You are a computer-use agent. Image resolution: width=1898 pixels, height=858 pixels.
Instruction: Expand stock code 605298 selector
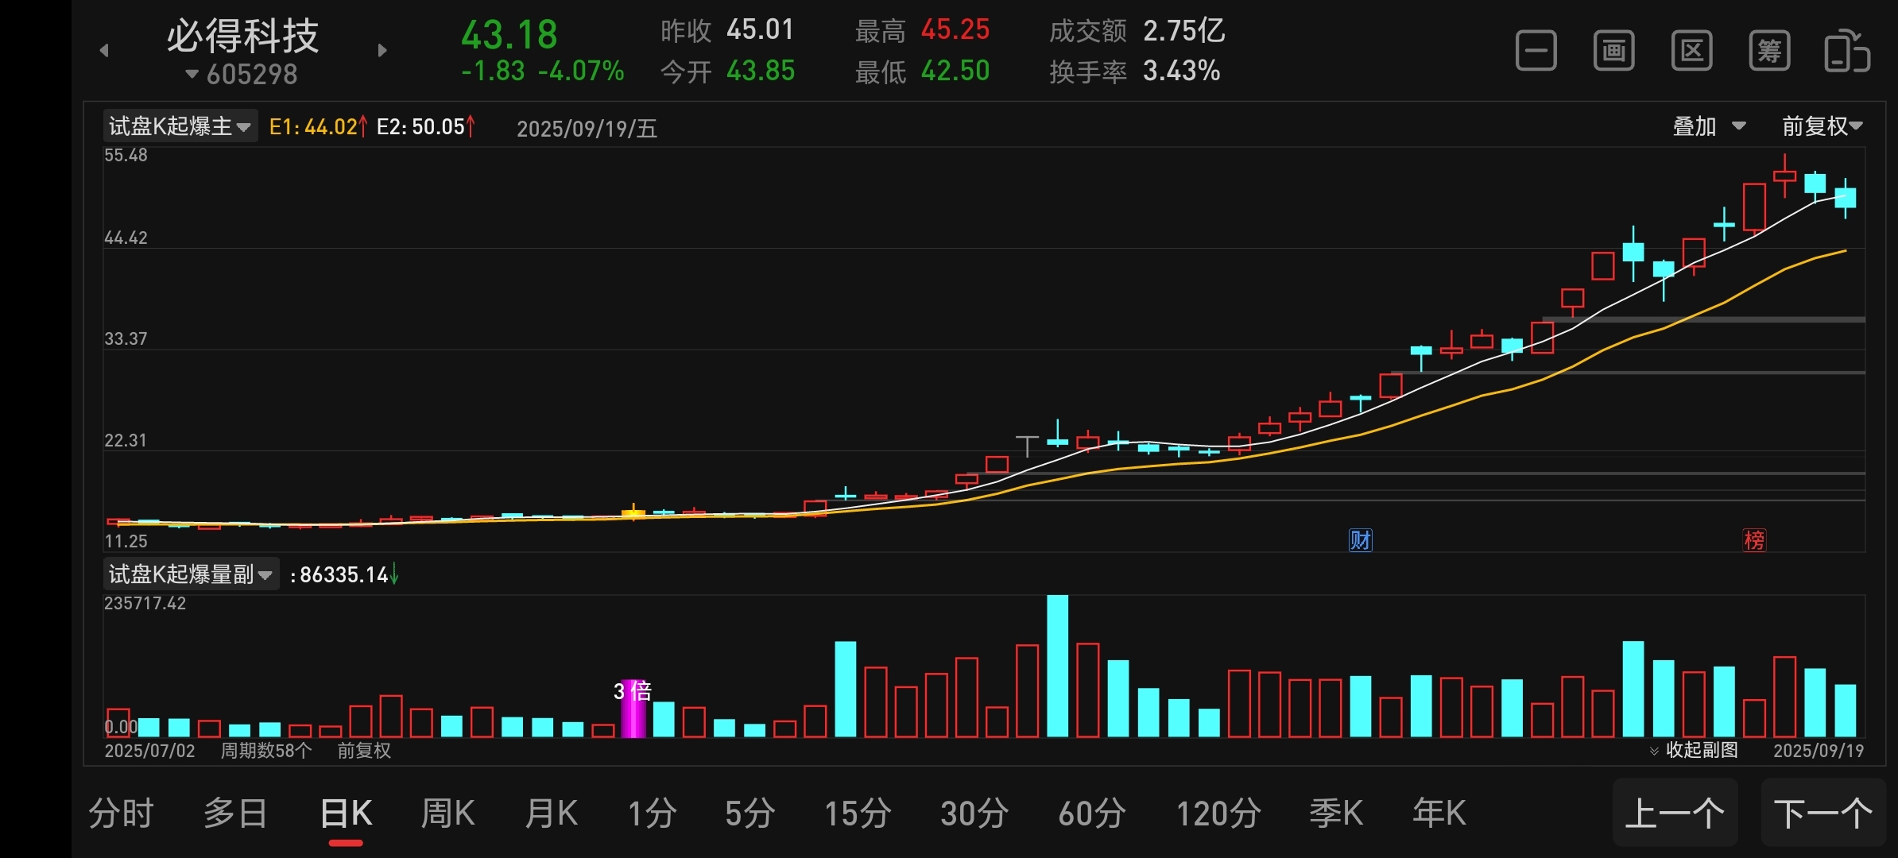tap(242, 75)
